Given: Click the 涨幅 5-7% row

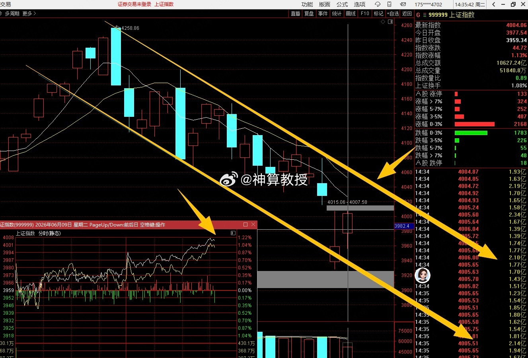Looking at the screenshot, I should [471, 109].
